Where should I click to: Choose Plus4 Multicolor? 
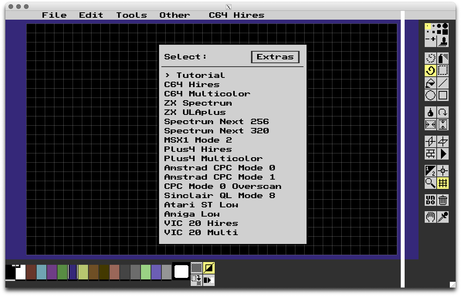pos(214,158)
